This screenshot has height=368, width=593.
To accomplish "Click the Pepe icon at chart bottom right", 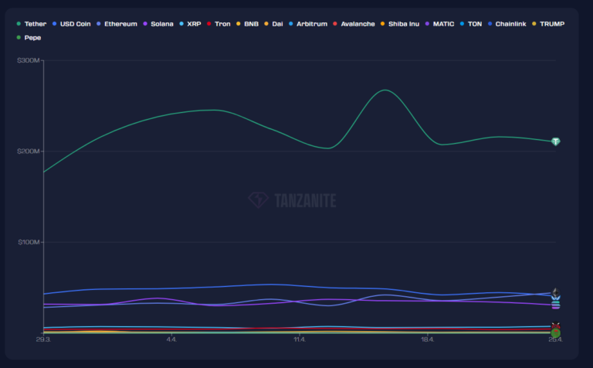I will pyautogui.click(x=555, y=332).
